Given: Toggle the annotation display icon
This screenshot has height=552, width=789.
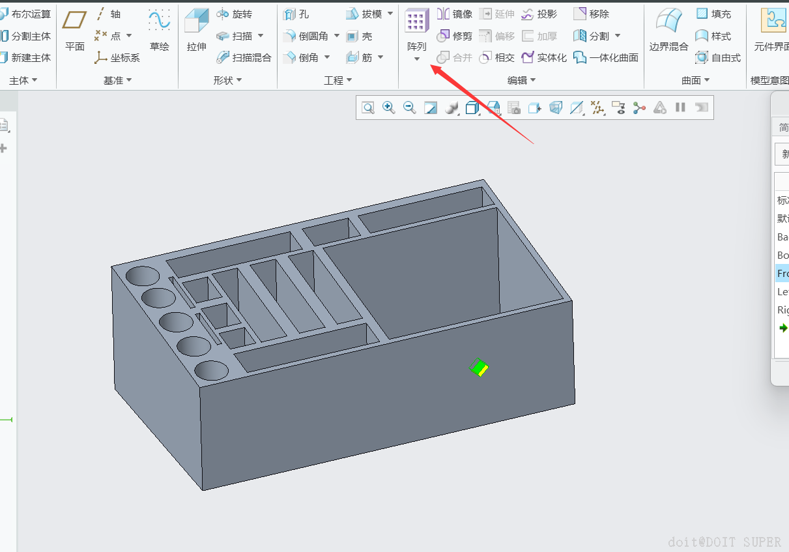Looking at the screenshot, I should click(x=618, y=108).
